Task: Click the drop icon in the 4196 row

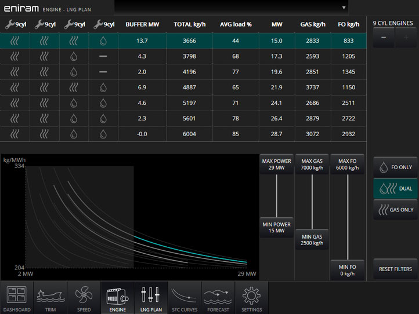Action: click(74, 72)
